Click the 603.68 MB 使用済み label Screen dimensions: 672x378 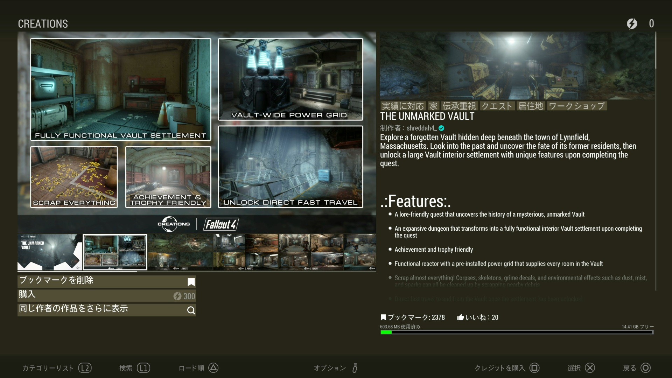click(400, 327)
